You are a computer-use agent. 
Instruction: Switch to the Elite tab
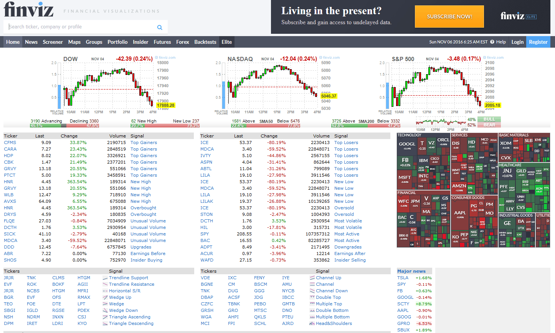click(x=226, y=42)
